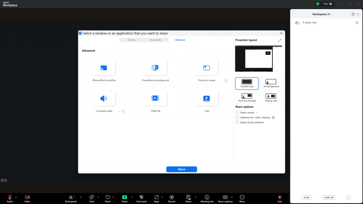Open the arrow menu next to Audio
The height and width of the screenshot is (204, 363).
(x=16, y=197)
